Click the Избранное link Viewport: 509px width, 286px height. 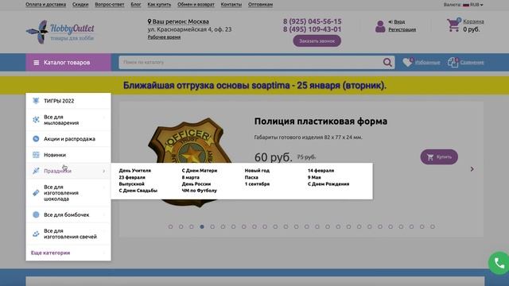pos(428,62)
